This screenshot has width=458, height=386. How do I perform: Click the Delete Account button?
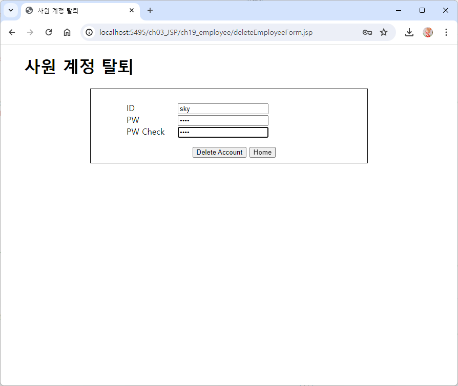click(219, 152)
